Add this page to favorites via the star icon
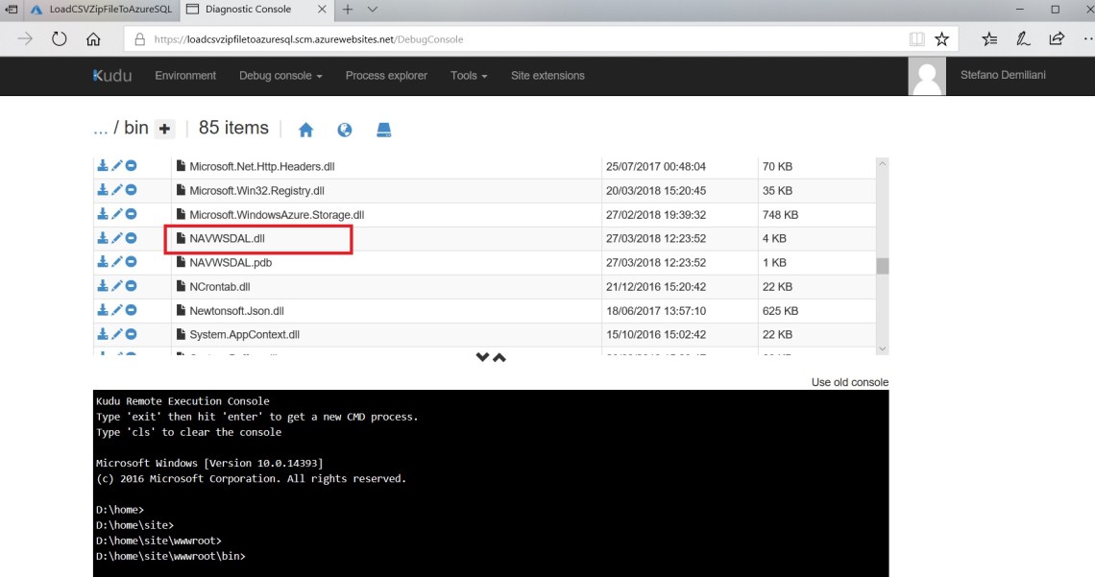This screenshot has height=577, width=1095. click(941, 38)
